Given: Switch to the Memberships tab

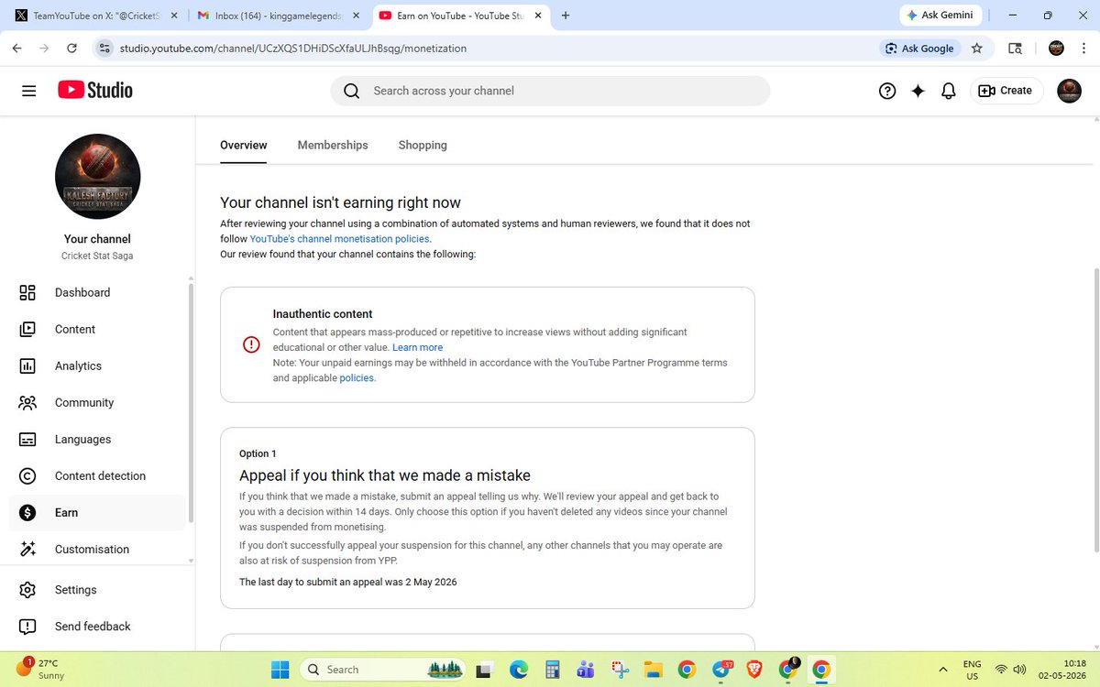Looking at the screenshot, I should 333,145.
